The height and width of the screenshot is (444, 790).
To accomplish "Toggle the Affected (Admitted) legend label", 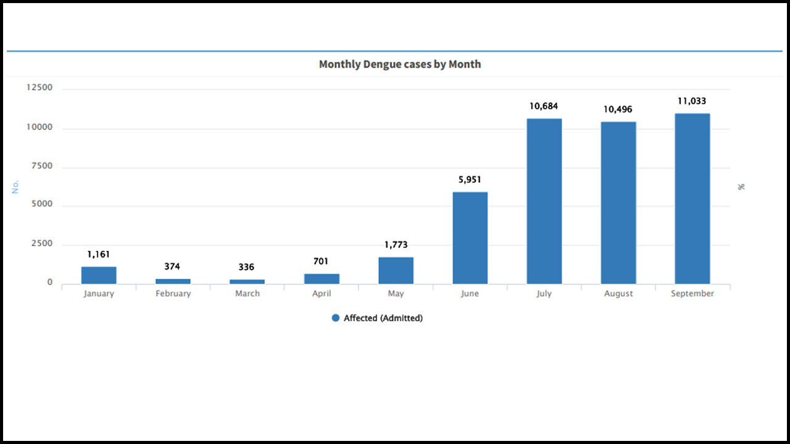I will tap(383, 318).
